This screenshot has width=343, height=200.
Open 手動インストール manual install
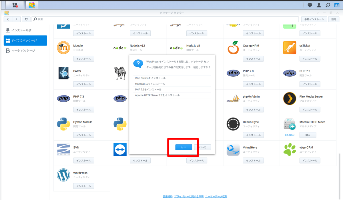(x=314, y=19)
